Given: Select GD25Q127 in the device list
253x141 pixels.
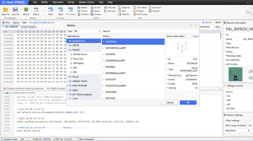Looking at the screenshot, I should point(111,79).
